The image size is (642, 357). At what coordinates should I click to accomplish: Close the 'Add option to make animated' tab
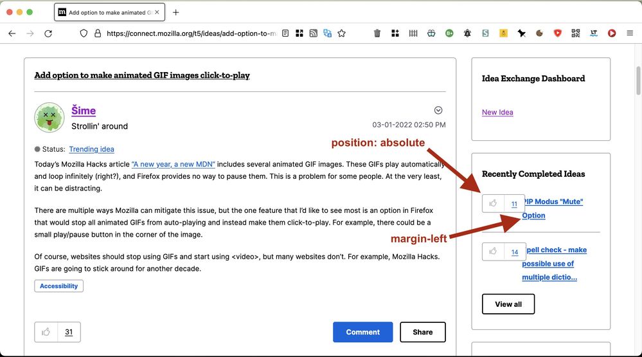click(x=157, y=12)
